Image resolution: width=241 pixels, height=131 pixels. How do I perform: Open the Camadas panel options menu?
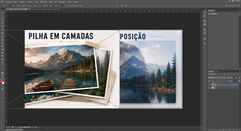pyautogui.click(x=239, y=72)
